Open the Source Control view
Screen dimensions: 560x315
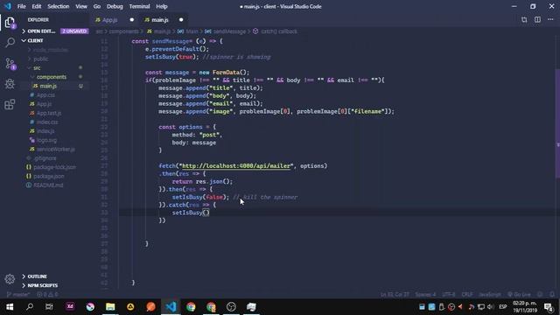pos(10,64)
